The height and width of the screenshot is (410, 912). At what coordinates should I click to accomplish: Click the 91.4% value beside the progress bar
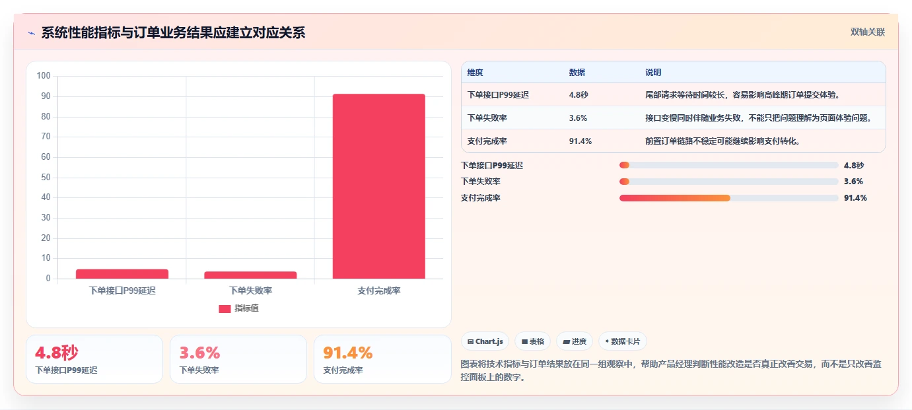pos(855,198)
